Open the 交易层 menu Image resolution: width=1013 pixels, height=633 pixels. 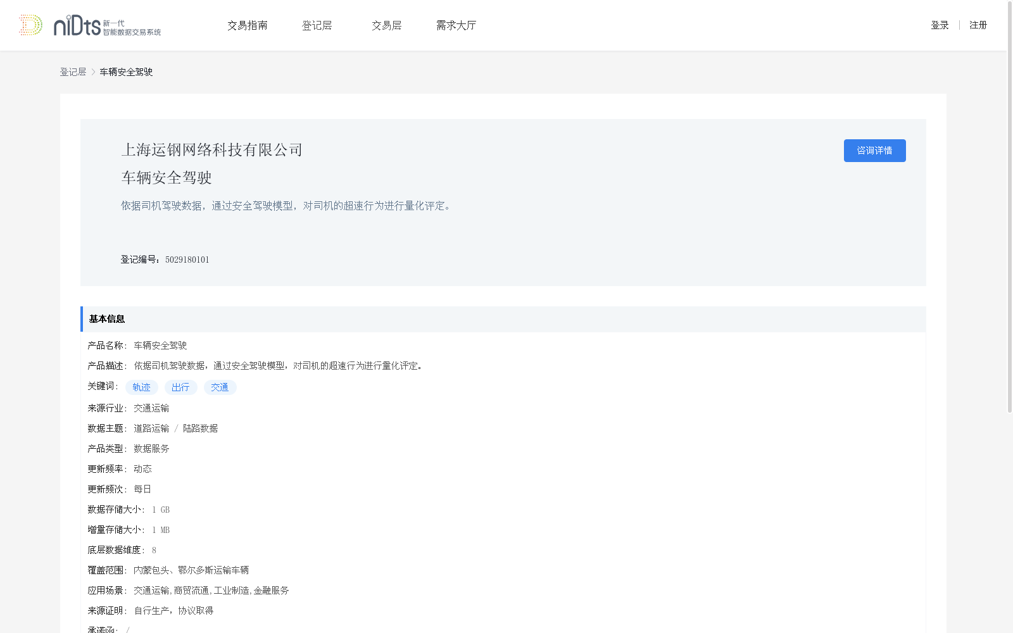pos(387,25)
